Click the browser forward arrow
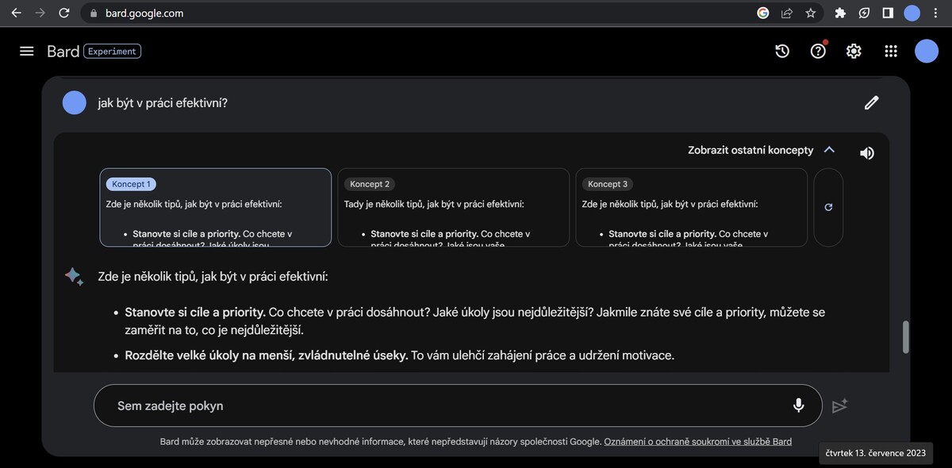The width and height of the screenshot is (952, 468). click(x=40, y=13)
